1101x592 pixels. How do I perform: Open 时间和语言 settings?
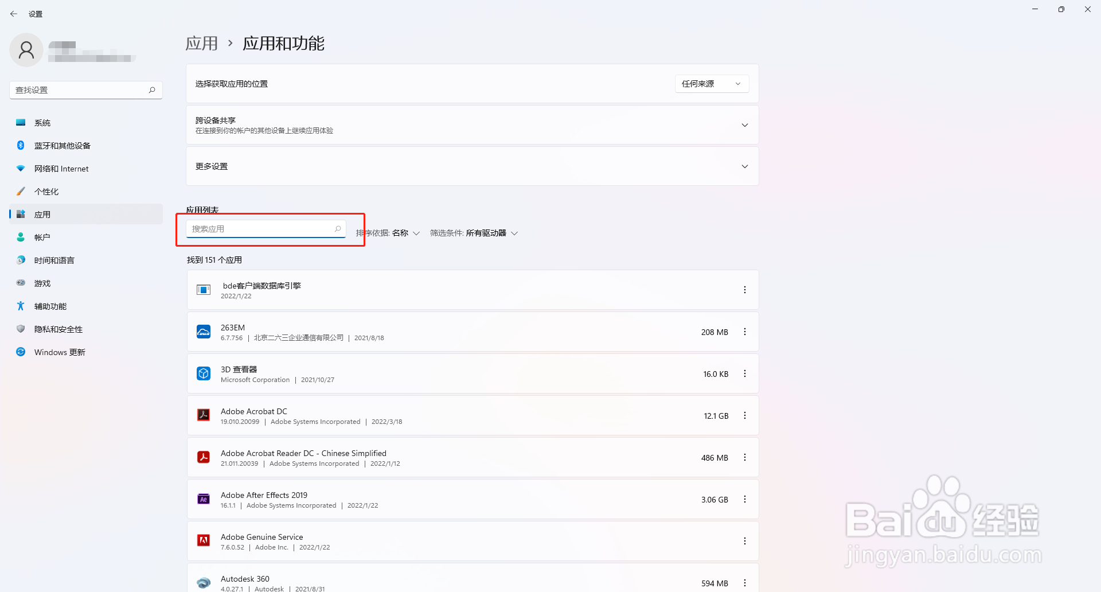click(86, 260)
